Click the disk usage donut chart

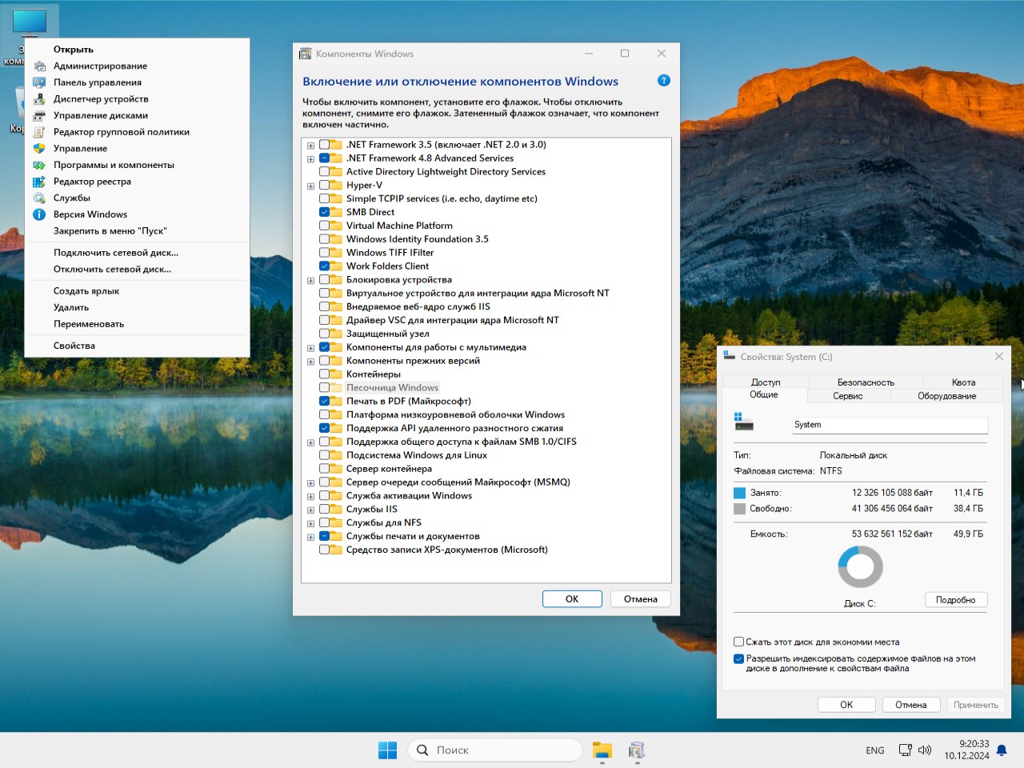(860, 566)
